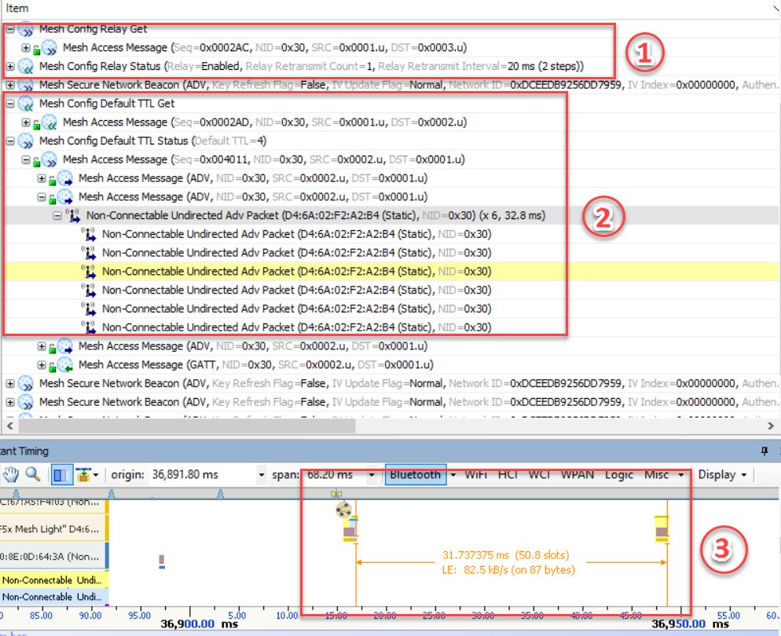Image resolution: width=781 pixels, height=636 pixels.
Task: Click the Mesh Config Relay Get icon
Action: pos(25,29)
